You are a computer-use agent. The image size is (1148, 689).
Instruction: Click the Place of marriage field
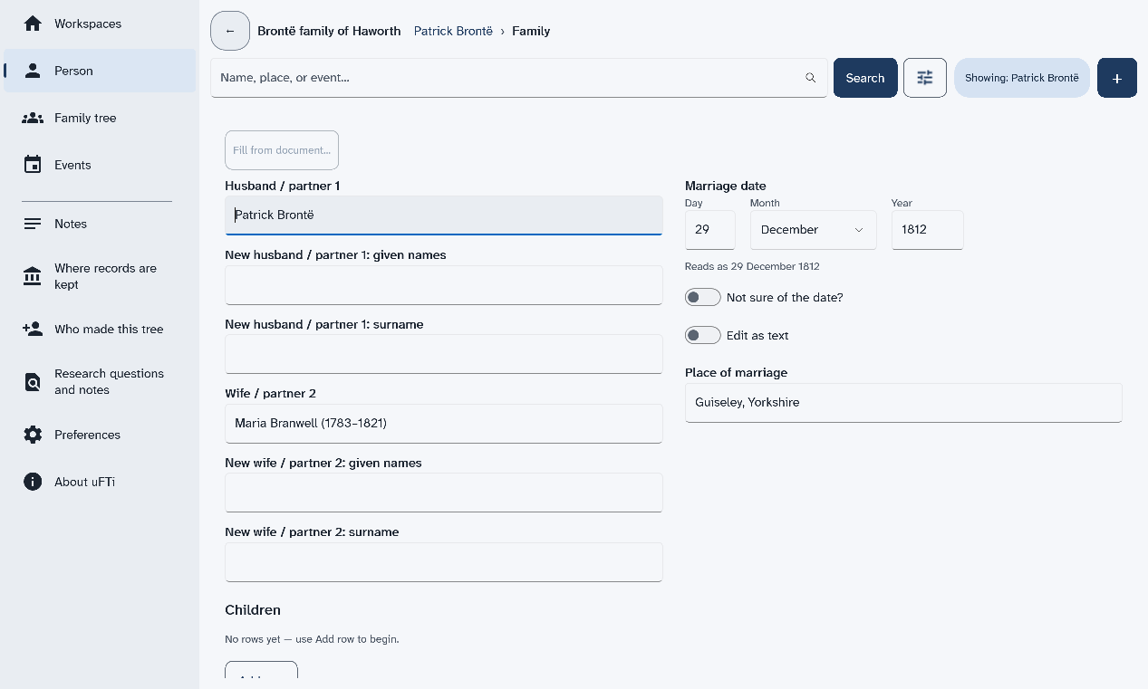tap(903, 403)
